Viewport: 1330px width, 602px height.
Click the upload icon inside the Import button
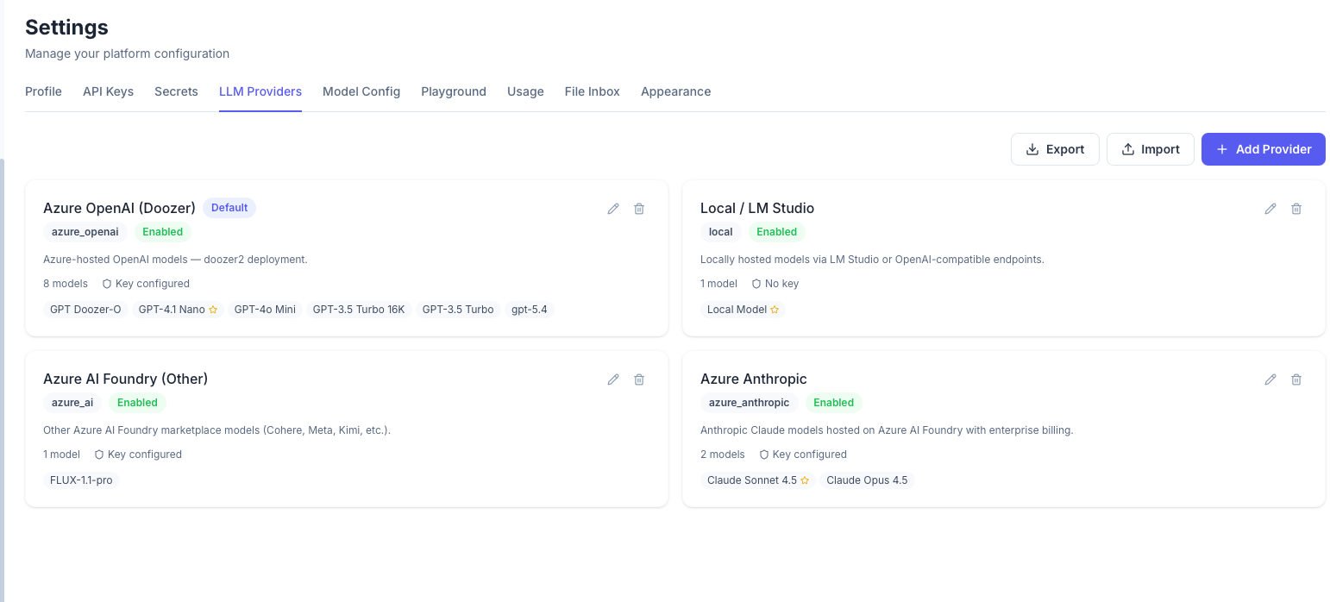1128,149
